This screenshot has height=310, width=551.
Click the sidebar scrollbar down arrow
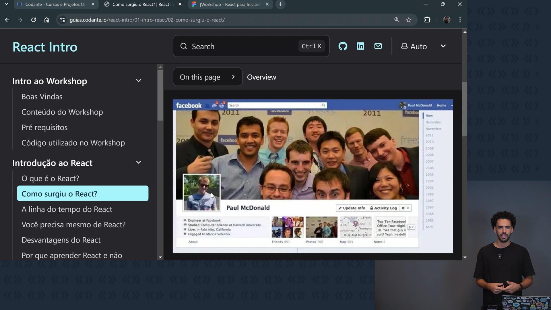[x=160, y=257]
